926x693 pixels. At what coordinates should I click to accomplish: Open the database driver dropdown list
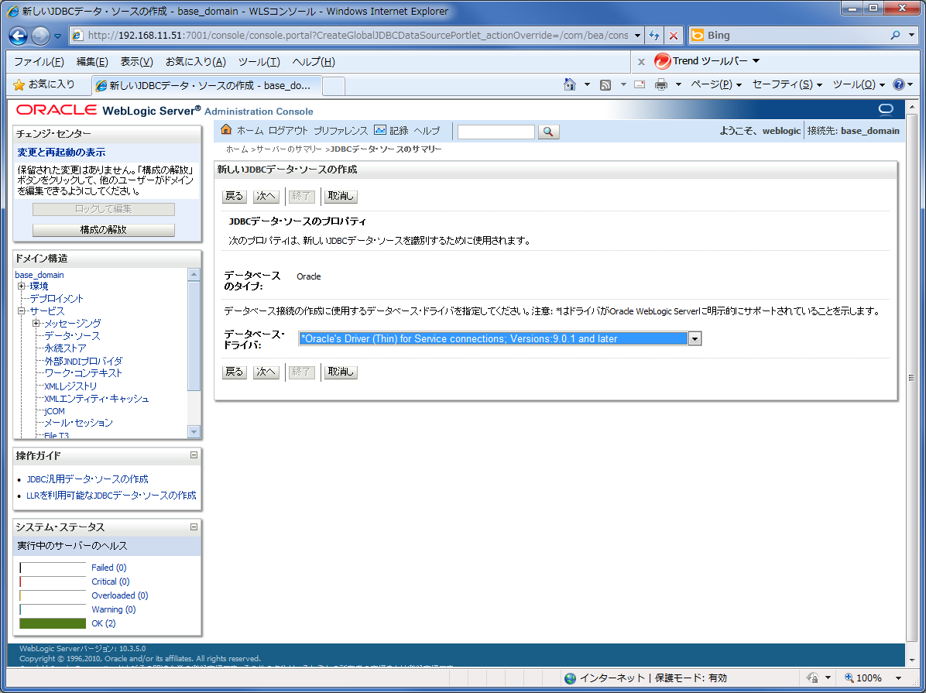[x=694, y=338]
